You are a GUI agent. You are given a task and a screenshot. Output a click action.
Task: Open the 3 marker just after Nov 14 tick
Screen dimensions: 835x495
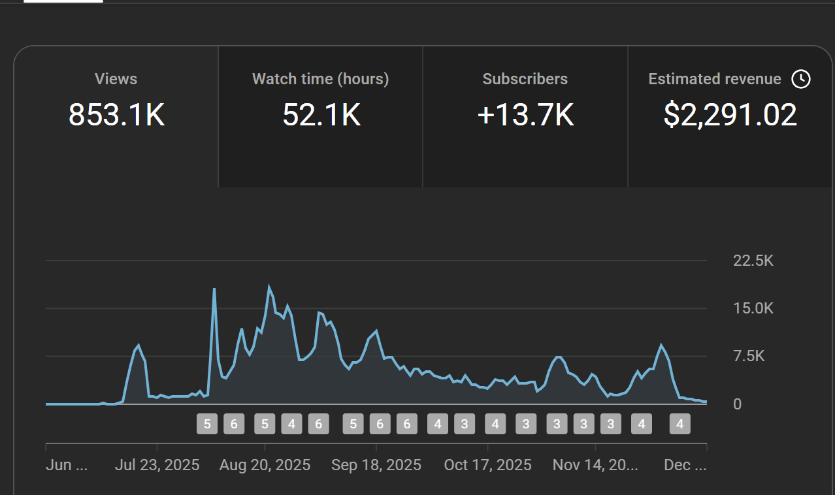(x=610, y=424)
